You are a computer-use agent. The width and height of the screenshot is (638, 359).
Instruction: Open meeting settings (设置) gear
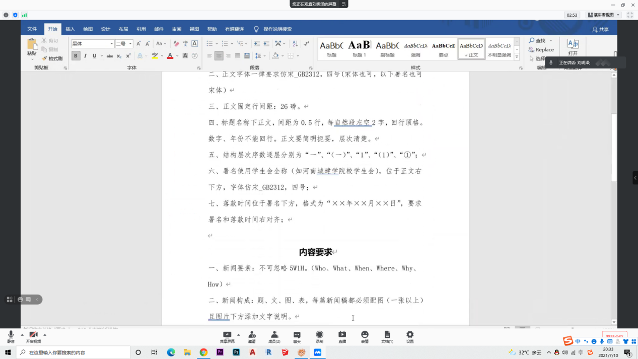410,336
